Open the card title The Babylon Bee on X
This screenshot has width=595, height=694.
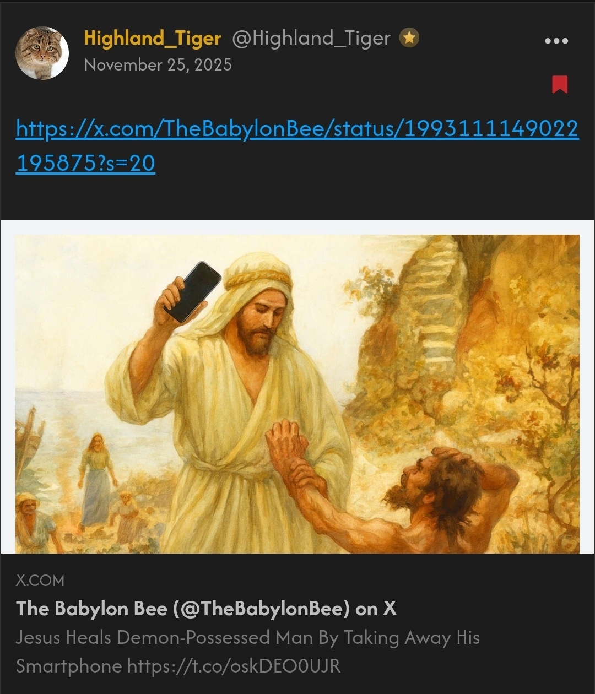(x=206, y=609)
